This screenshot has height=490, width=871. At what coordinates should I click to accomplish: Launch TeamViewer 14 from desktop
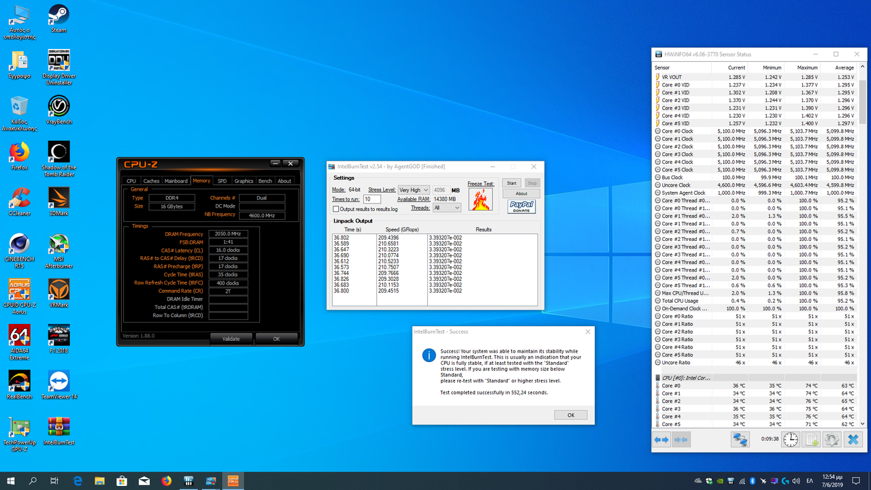[59, 385]
